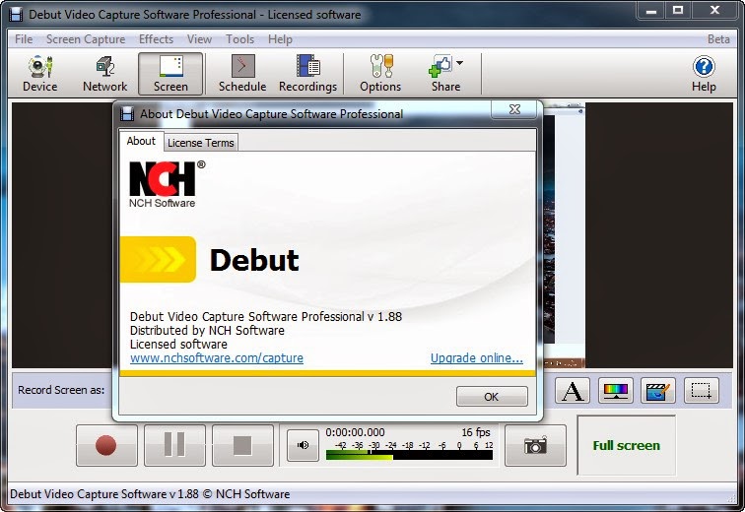The image size is (745, 512).
Task: Click the speaker audio button
Action: 303,445
